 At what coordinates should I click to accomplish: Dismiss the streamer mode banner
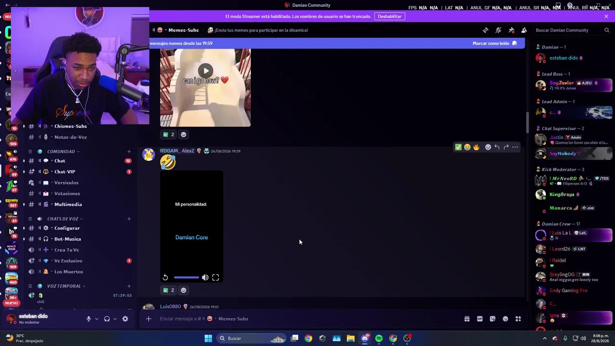[606, 16]
